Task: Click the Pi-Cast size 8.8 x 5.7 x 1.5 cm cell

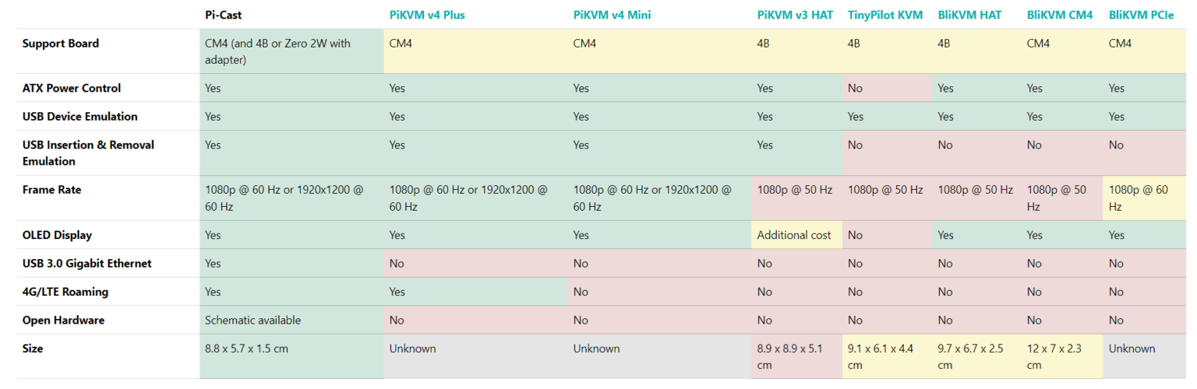Action: point(291,356)
